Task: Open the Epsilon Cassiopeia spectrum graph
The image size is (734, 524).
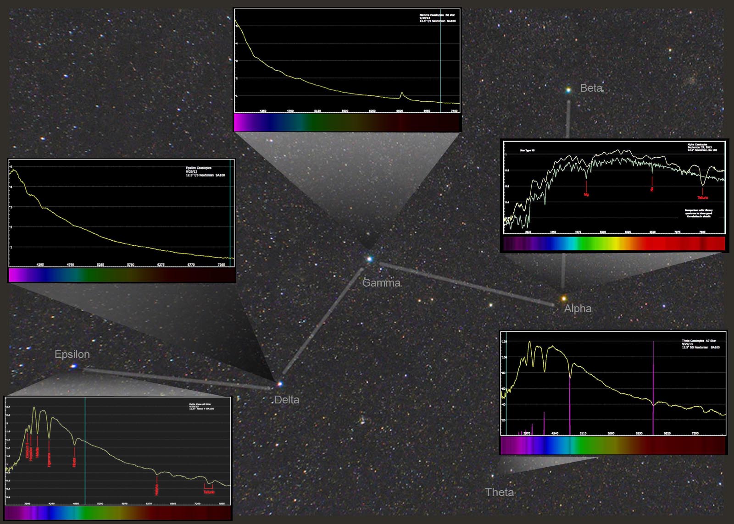Action: 122,213
